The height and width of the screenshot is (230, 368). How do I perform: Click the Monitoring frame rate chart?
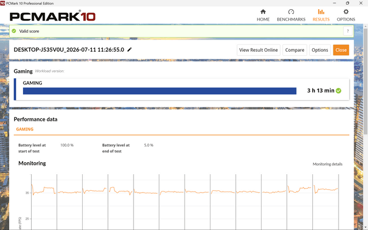[x=185, y=202]
